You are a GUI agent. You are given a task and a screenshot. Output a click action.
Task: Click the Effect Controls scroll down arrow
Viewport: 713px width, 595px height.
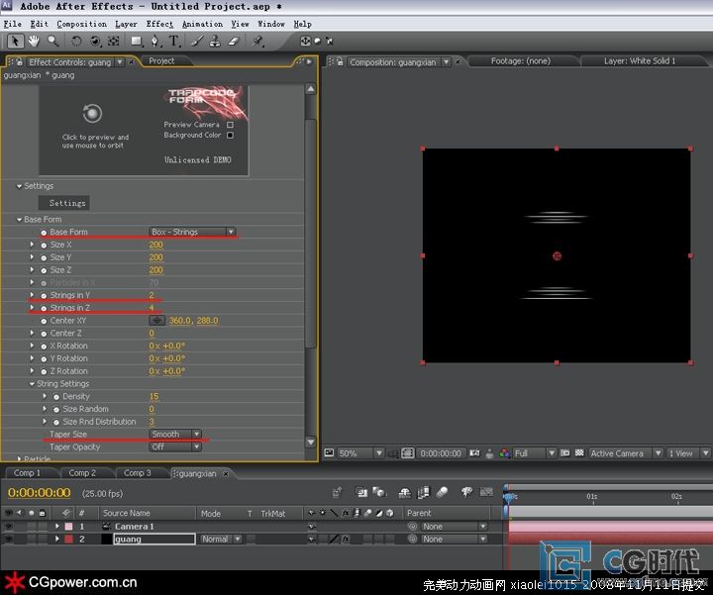point(311,442)
